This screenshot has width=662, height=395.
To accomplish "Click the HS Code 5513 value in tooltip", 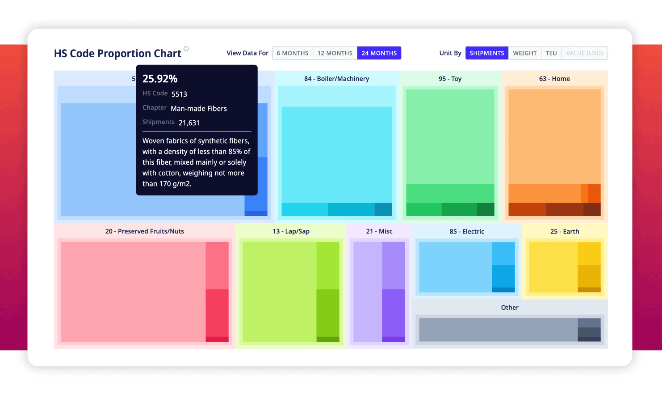I will (179, 94).
